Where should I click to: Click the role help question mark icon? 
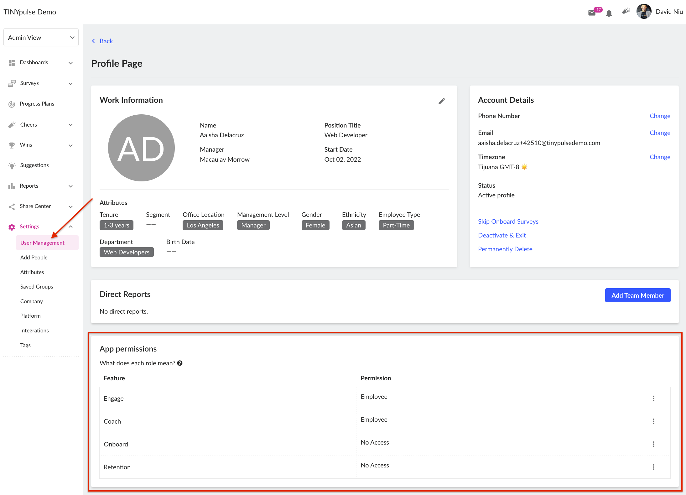[180, 363]
